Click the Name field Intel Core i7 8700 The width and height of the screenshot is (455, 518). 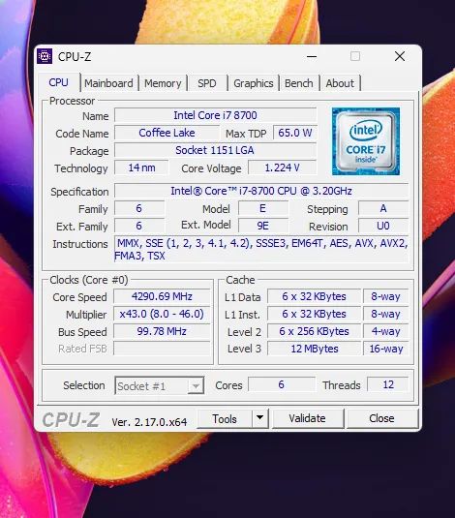[216, 115]
